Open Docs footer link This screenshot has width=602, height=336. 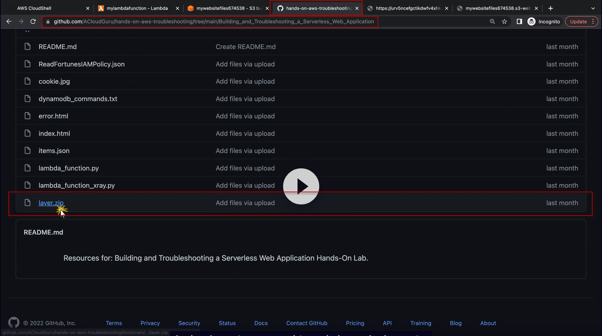(x=261, y=323)
